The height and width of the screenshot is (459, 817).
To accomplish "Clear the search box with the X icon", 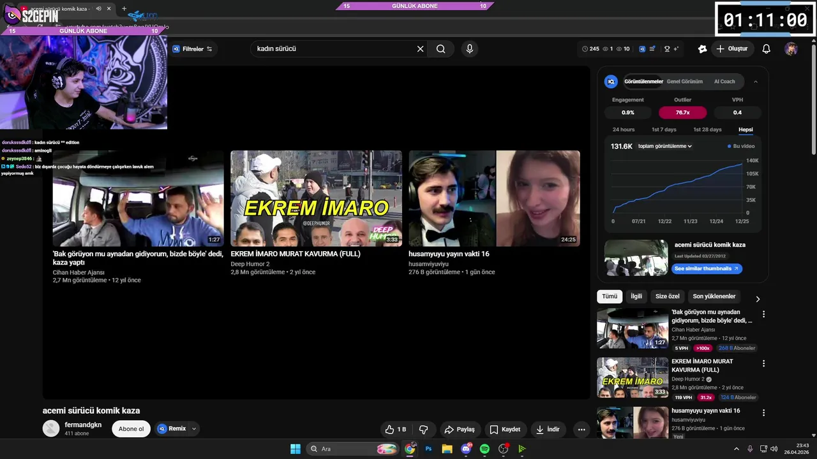I will point(420,48).
